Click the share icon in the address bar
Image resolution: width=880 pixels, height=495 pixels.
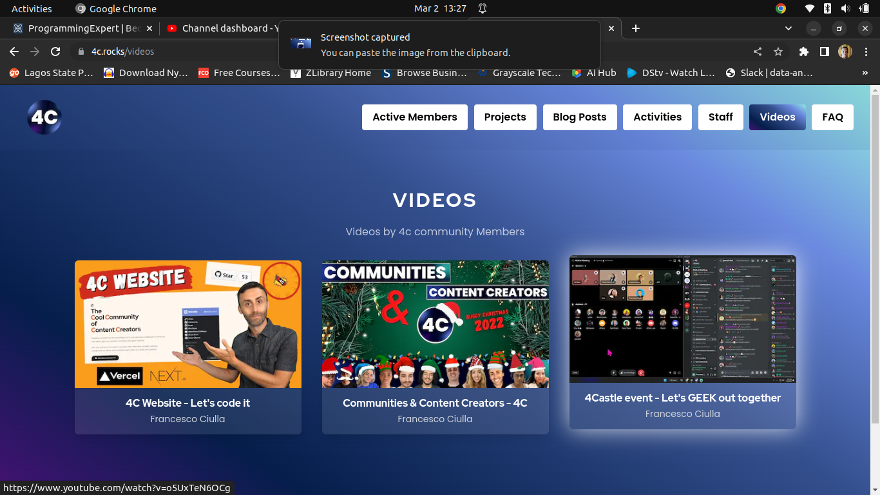(x=756, y=52)
